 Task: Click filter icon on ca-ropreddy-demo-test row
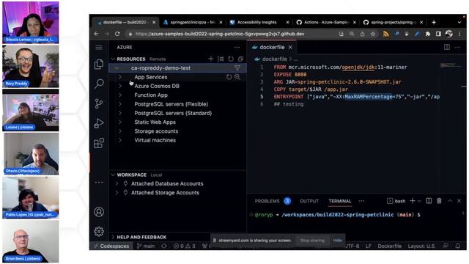coord(237,68)
